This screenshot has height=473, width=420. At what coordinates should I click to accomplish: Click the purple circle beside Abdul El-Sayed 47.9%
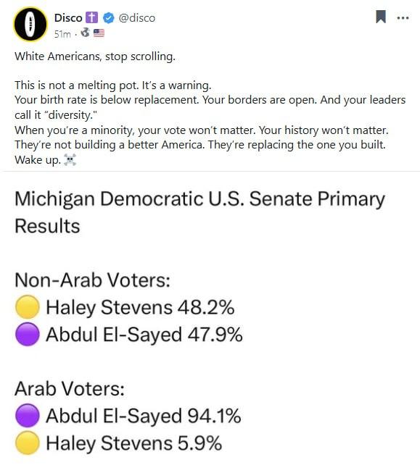pos(27,334)
